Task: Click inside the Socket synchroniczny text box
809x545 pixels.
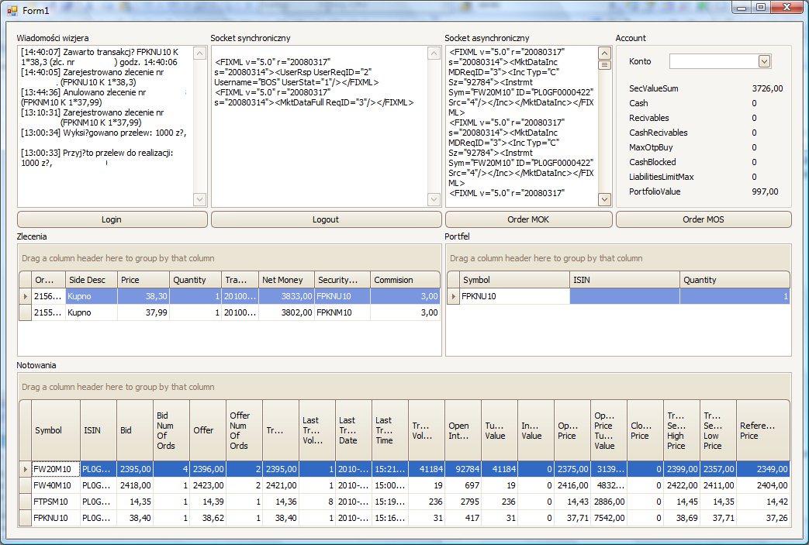Action: (x=318, y=155)
